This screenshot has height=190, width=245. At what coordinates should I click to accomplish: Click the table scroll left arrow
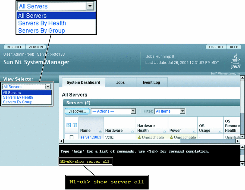[x=61, y=141]
